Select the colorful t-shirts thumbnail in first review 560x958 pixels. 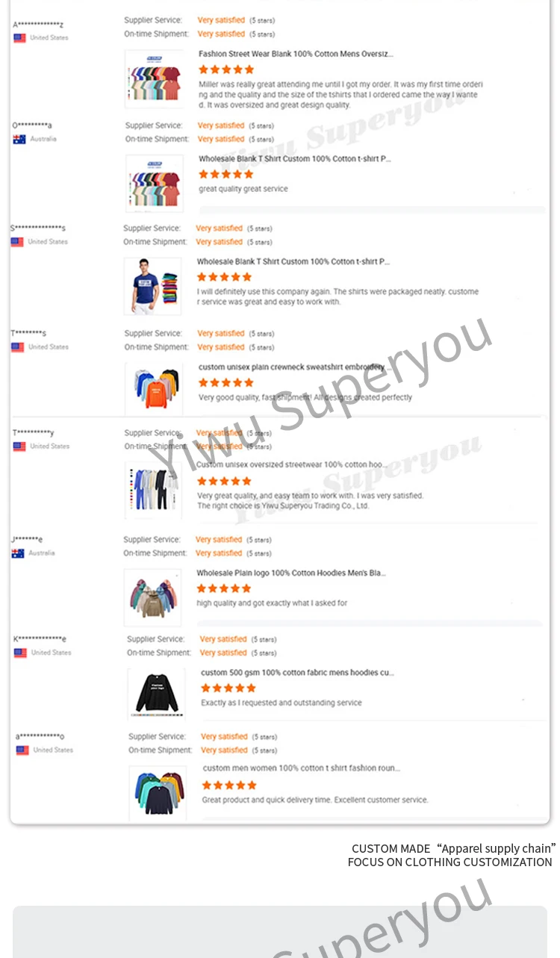[x=154, y=79]
